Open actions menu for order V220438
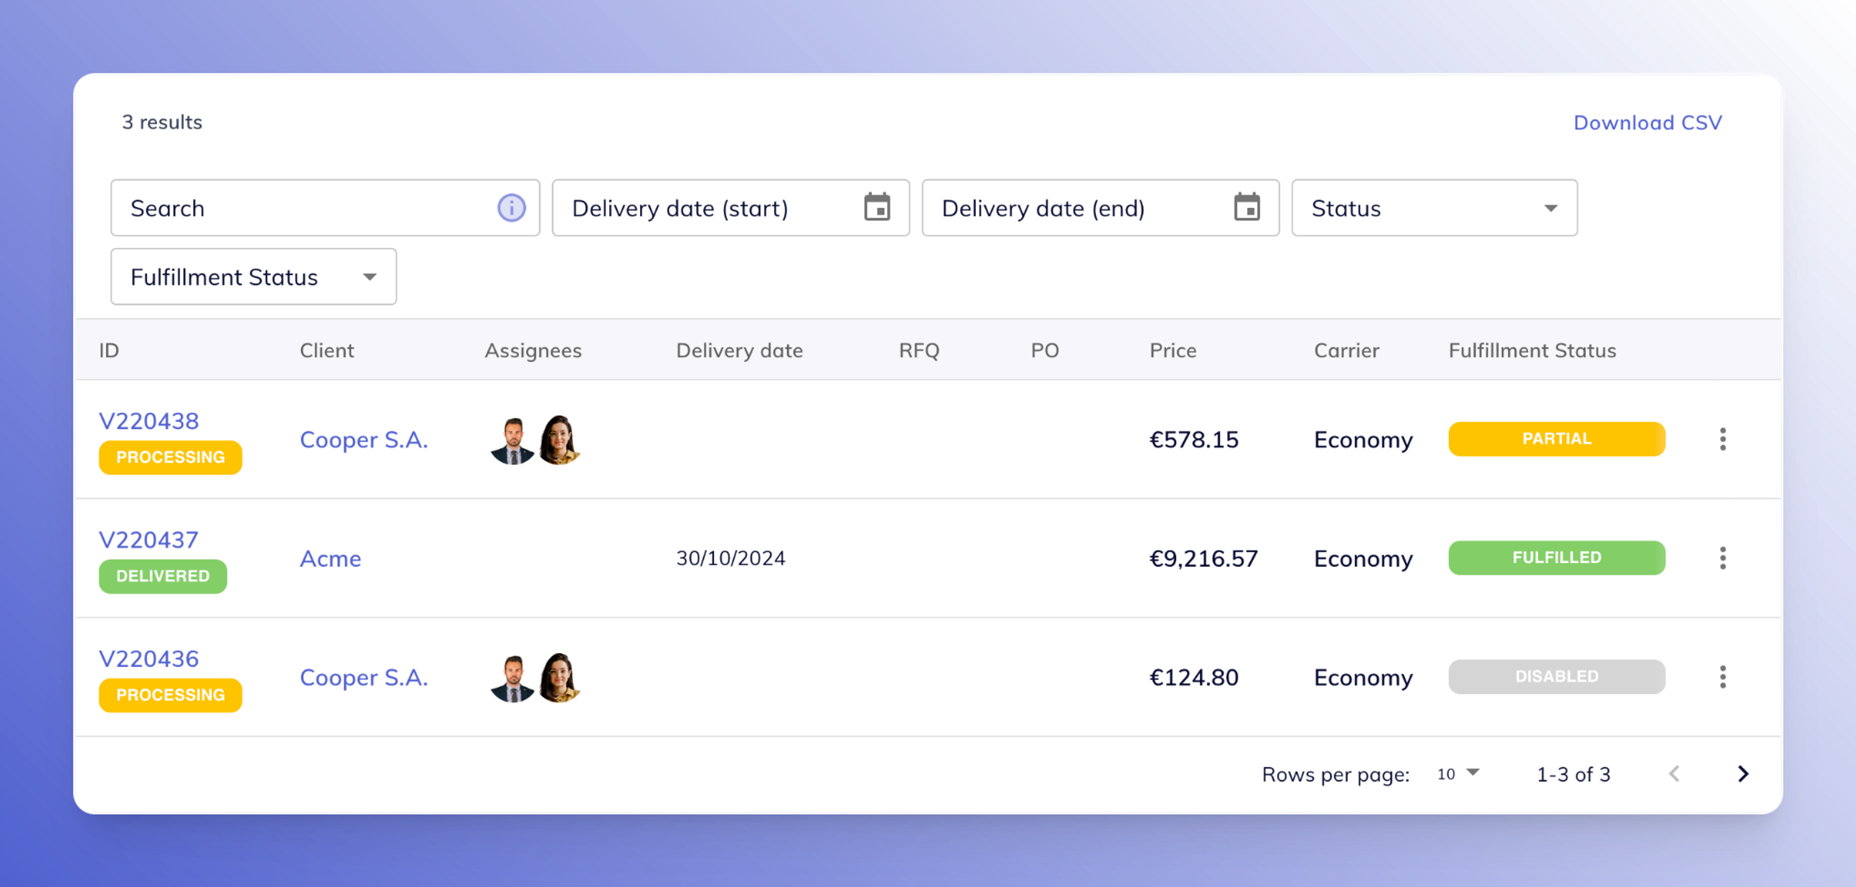This screenshot has height=887, width=1856. click(1722, 439)
